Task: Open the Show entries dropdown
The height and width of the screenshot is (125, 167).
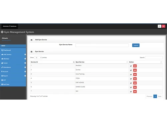Action: point(38,58)
